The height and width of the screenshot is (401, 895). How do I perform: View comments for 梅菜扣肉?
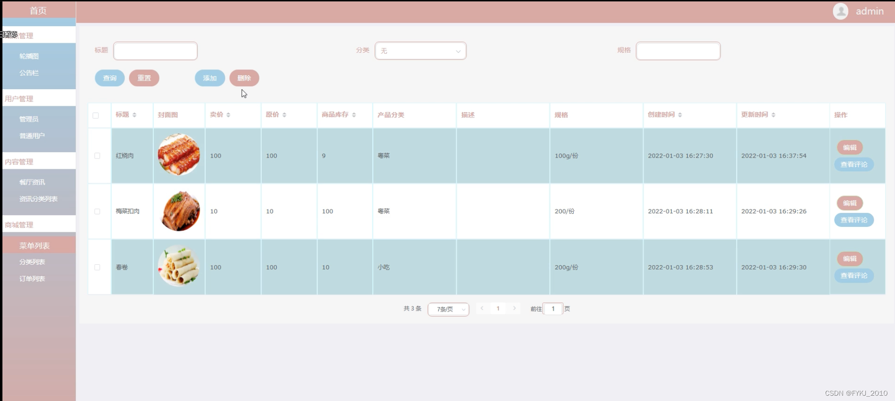pos(854,220)
